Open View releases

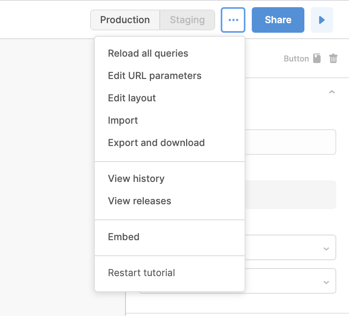[170, 201]
